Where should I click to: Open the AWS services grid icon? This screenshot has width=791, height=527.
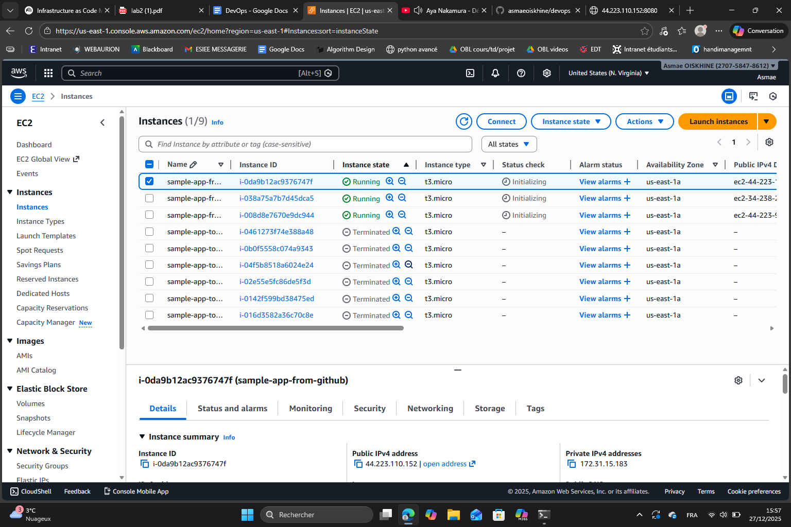coord(48,73)
